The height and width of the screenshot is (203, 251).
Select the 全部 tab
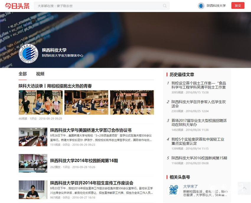(23, 74)
